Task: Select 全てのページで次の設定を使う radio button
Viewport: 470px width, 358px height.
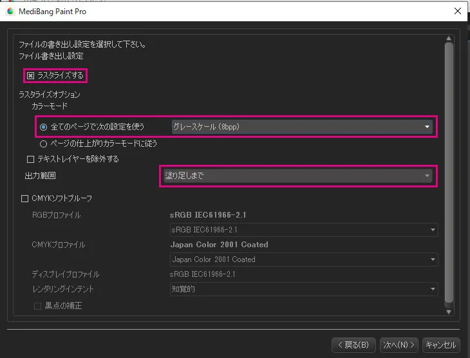Action: (x=44, y=127)
